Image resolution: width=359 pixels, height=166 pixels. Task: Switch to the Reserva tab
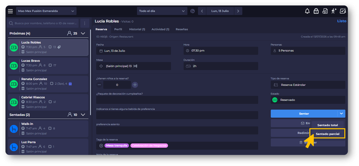click(101, 29)
